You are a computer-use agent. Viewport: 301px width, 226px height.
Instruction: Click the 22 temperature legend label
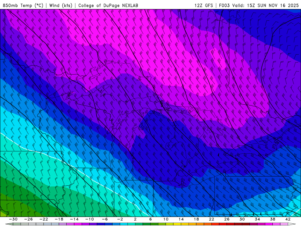point(211,219)
